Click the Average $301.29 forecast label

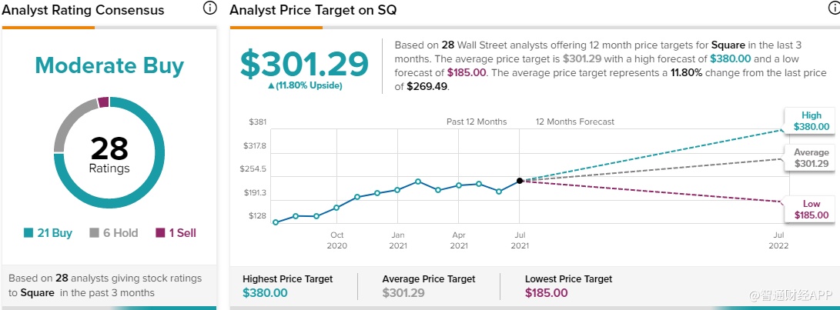click(x=811, y=158)
